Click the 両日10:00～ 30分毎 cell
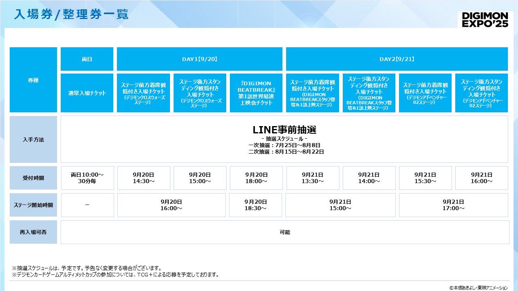 click(87, 178)
